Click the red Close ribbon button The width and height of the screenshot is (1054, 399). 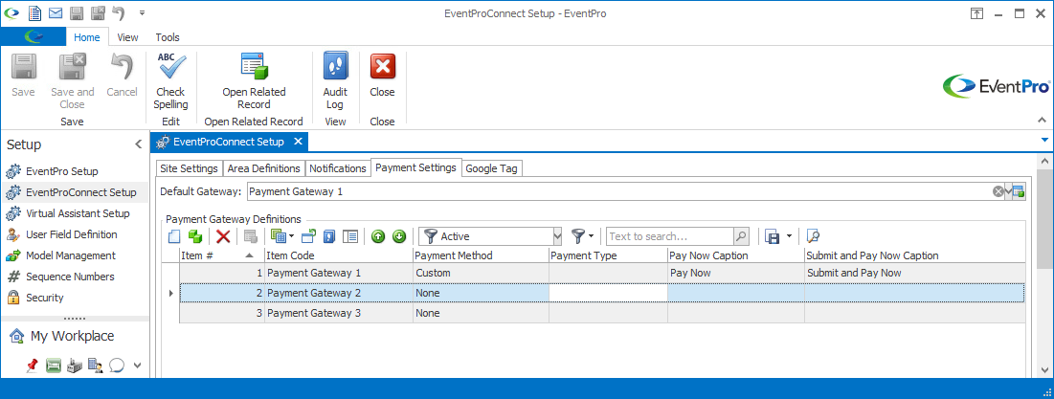[x=383, y=76]
